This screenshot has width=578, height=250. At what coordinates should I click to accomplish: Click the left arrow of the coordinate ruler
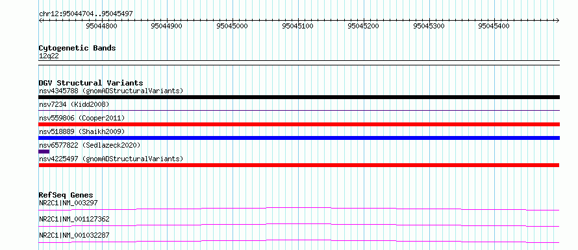tap(40, 20)
